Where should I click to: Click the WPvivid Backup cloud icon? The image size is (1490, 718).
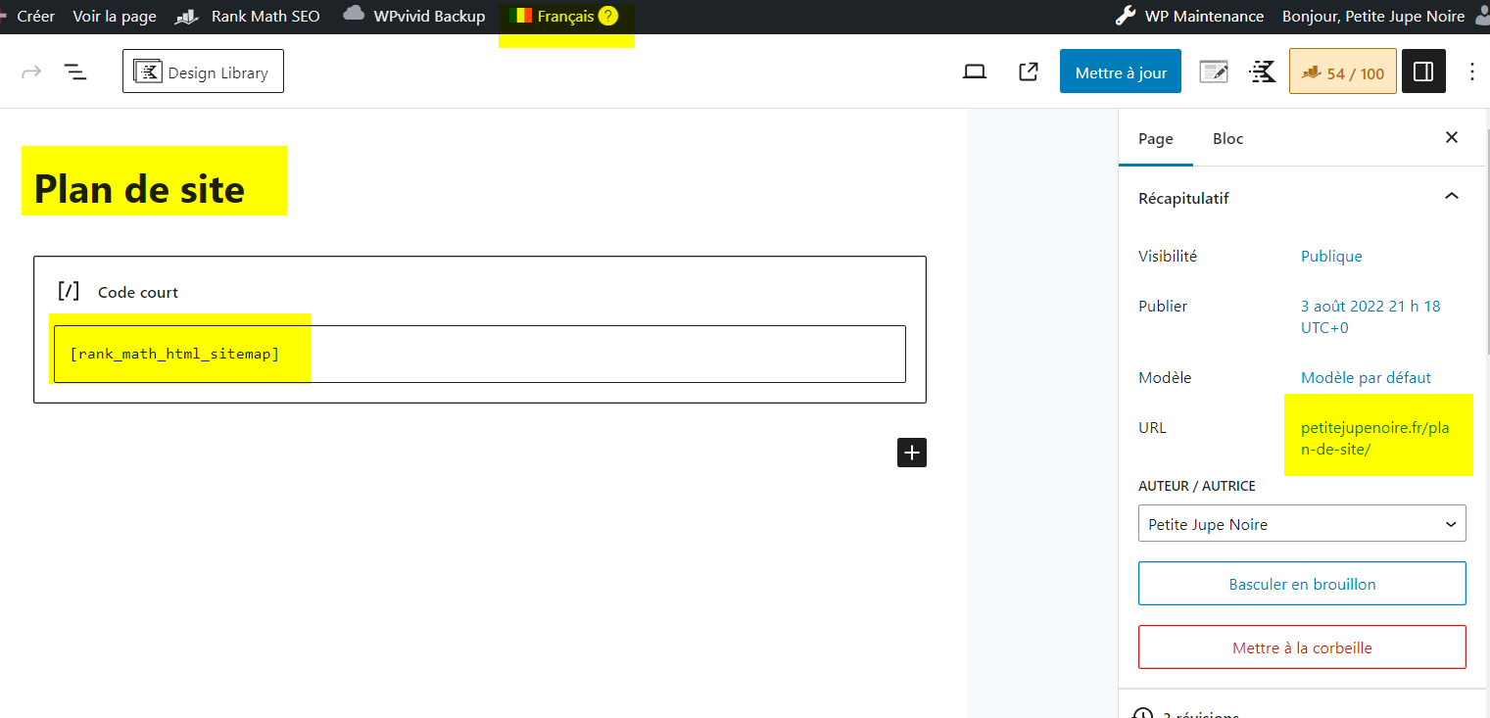coord(354,15)
